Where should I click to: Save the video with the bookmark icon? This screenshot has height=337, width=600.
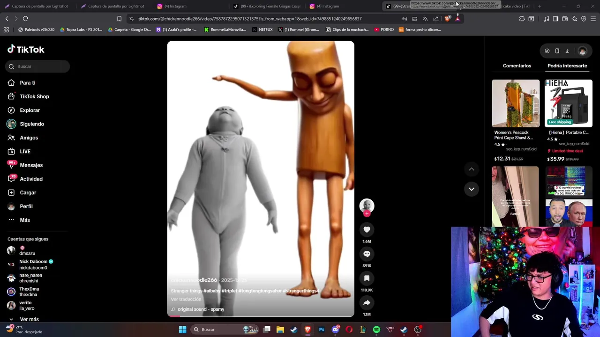pos(367,278)
